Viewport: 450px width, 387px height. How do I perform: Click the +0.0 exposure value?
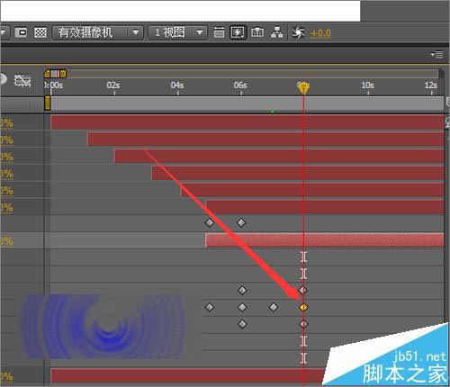tap(320, 33)
